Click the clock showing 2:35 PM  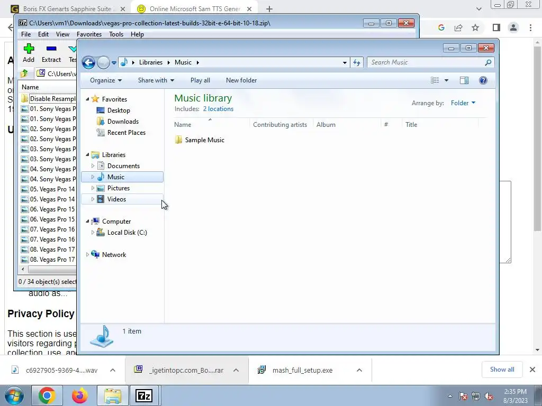[515, 392]
